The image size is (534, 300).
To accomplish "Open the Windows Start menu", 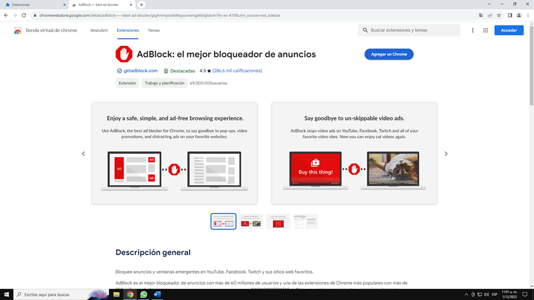I will click(x=6, y=295).
